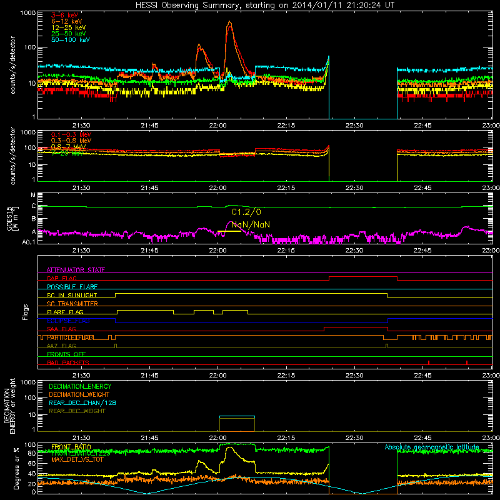This screenshot has width=500, height=500.
Task: Select the POSSIBLE_FLARE flag label
Action: pos(72,287)
